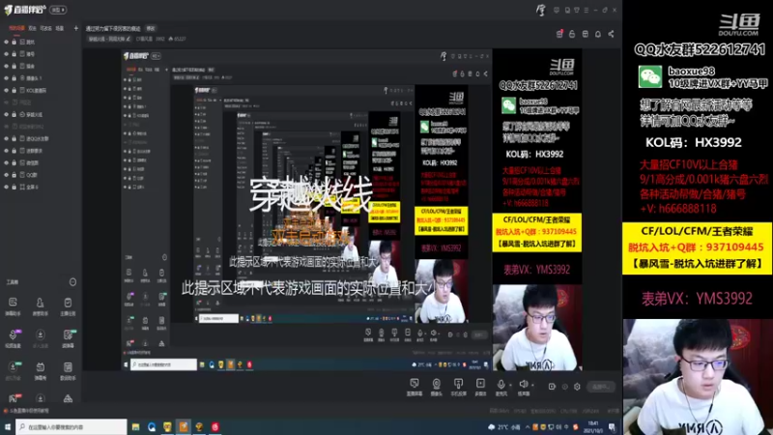This screenshot has height=435, width=773.
Task: Open the Windows notification center icon
Action: click(x=612, y=427)
